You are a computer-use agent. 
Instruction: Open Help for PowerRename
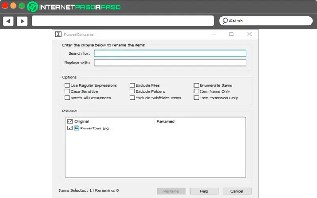coord(204,191)
